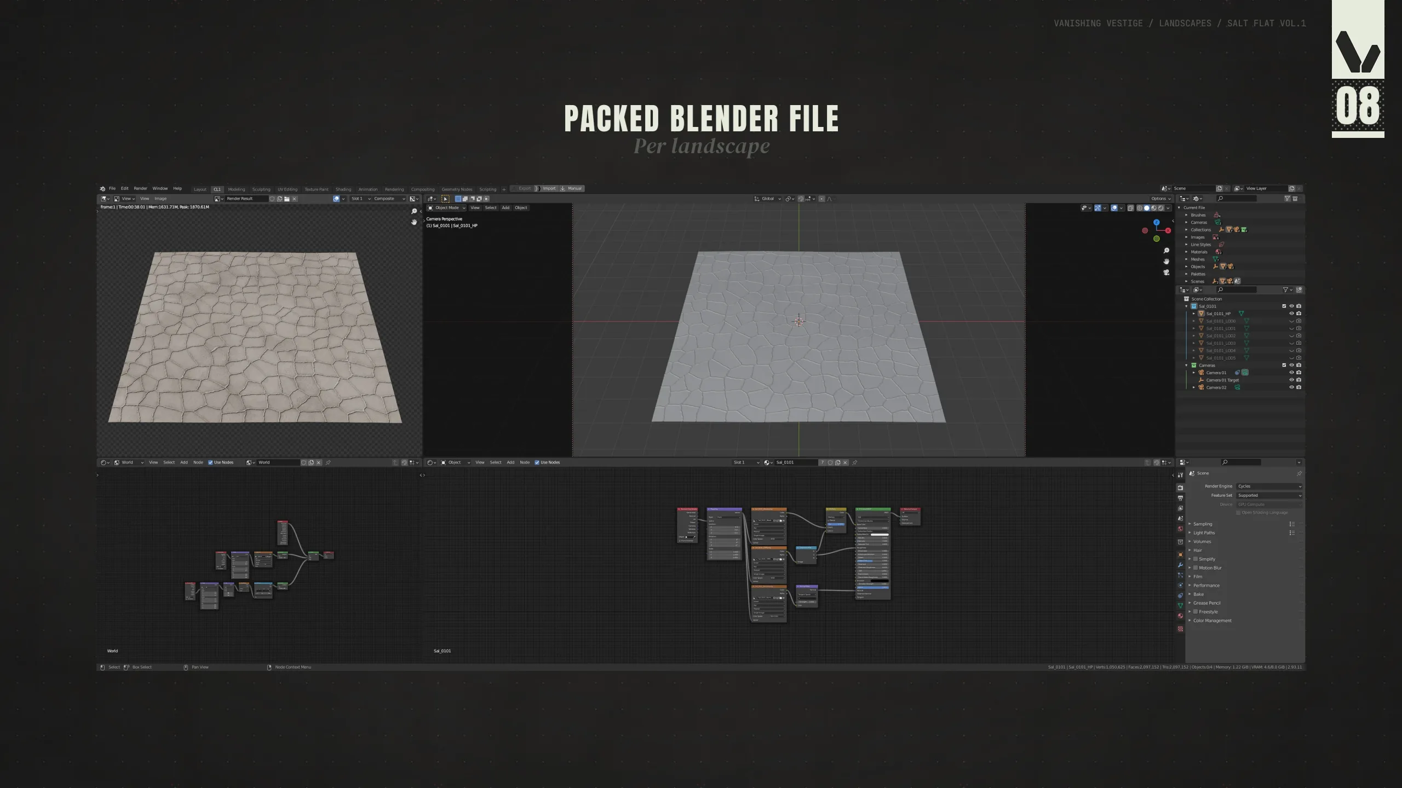Click the zoom magnifier in 3D viewport
The width and height of the screenshot is (1402, 788).
tap(1166, 251)
